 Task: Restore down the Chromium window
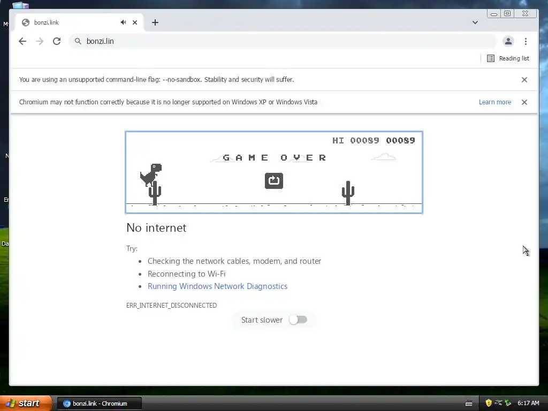point(507,13)
